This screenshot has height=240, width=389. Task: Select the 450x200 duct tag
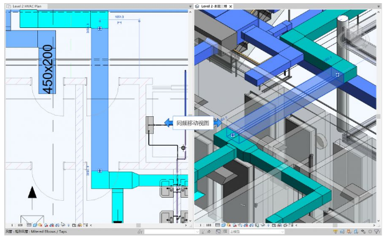point(47,69)
